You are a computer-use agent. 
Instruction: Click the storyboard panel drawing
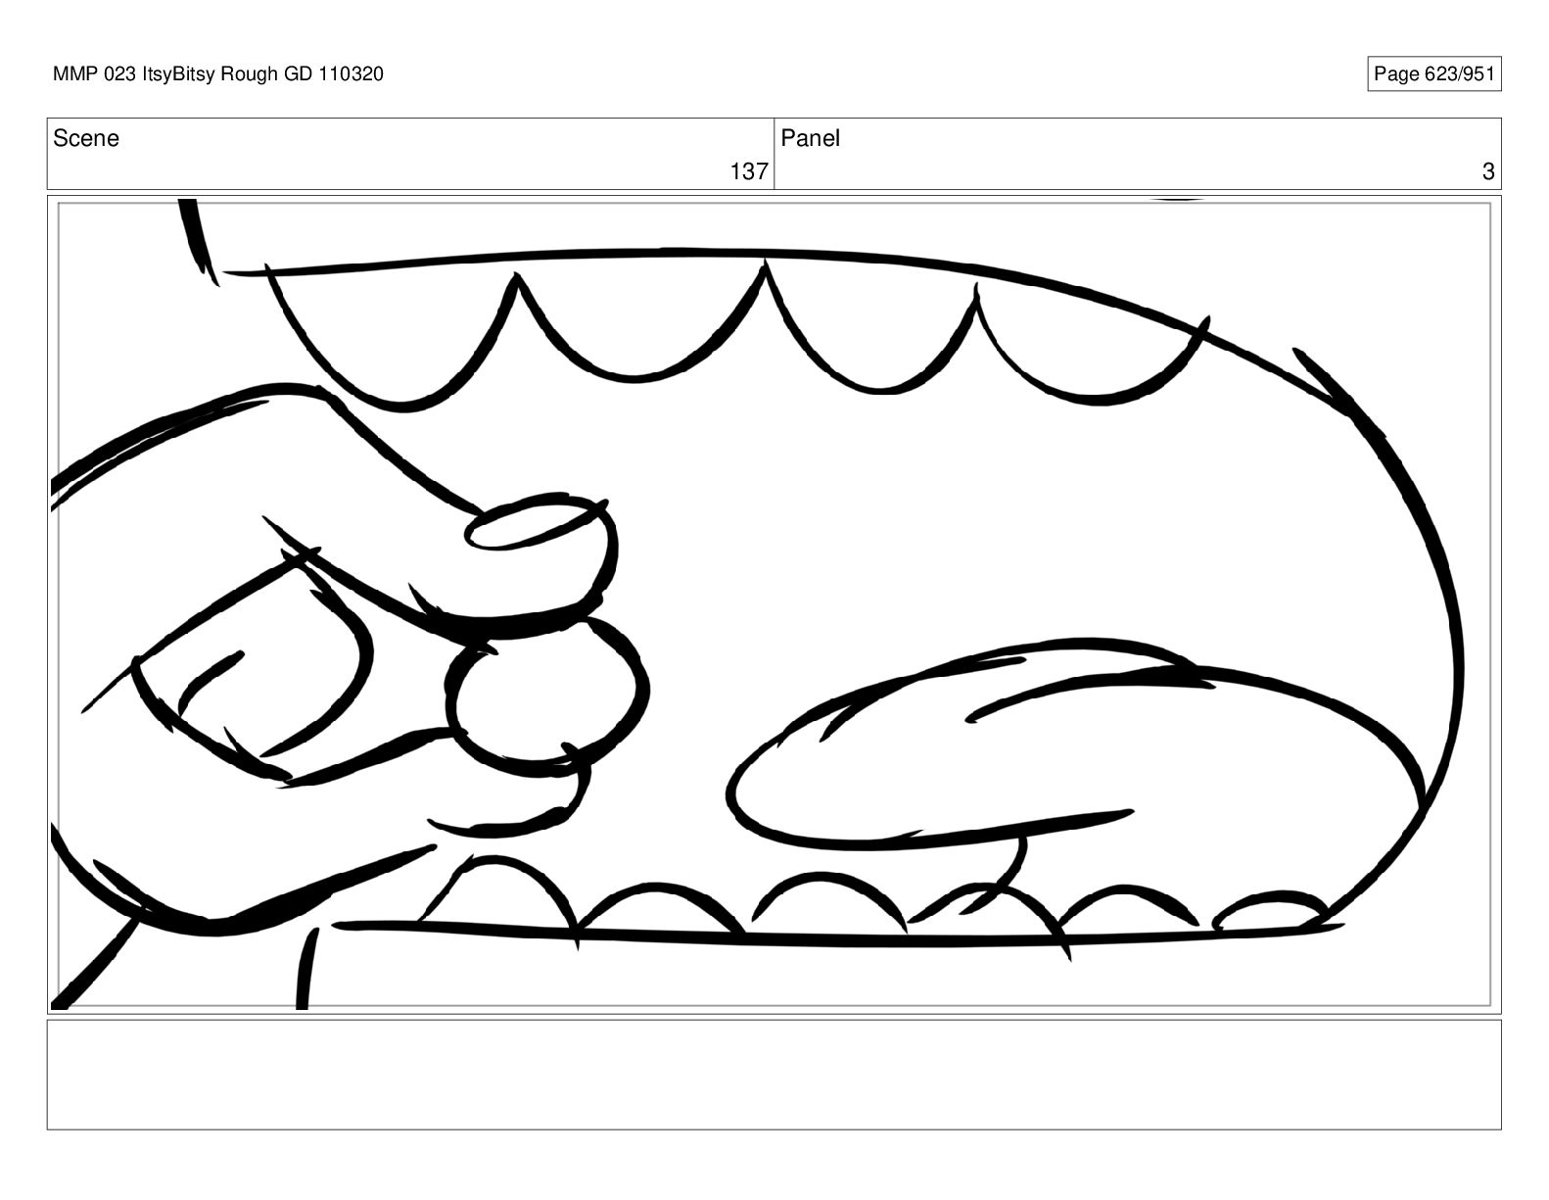[774, 604]
